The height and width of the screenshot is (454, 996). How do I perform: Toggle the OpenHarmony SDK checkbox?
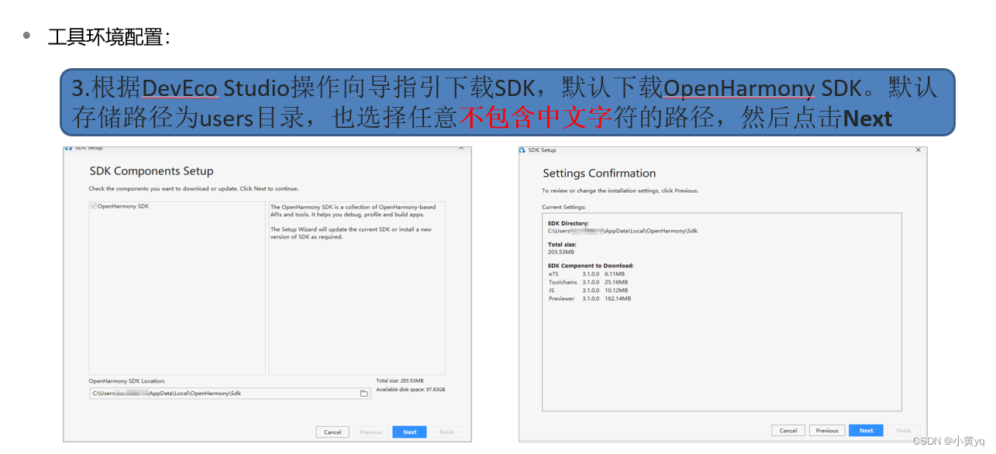[94, 206]
